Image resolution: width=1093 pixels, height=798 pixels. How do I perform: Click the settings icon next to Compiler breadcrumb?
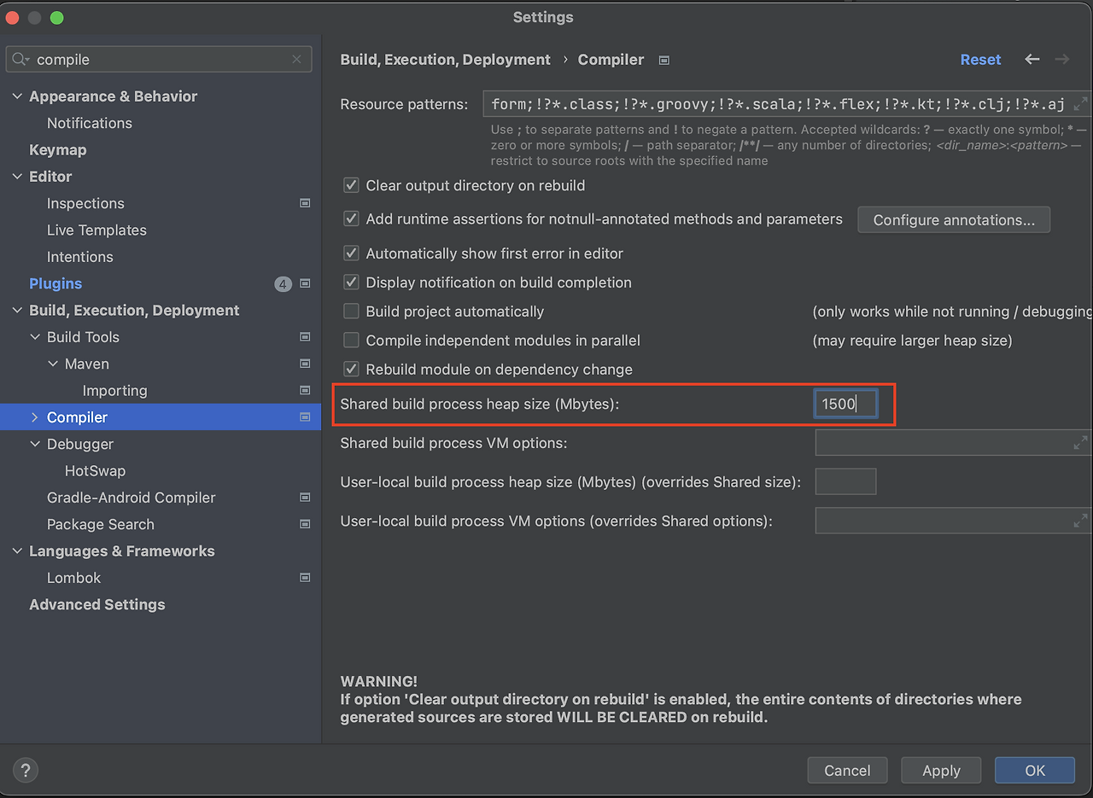(x=663, y=61)
